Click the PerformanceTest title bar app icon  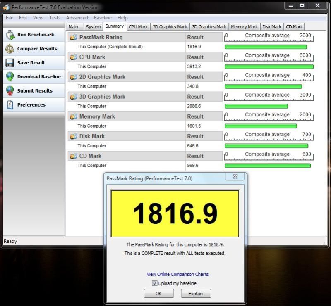pos(6,7)
